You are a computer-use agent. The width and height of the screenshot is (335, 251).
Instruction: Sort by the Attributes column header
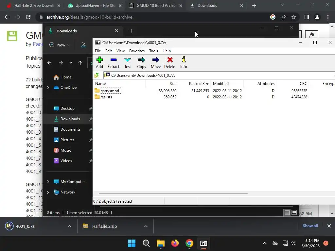pos(260,84)
